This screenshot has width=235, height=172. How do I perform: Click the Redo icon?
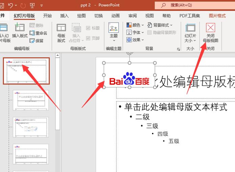[x=23, y=5]
